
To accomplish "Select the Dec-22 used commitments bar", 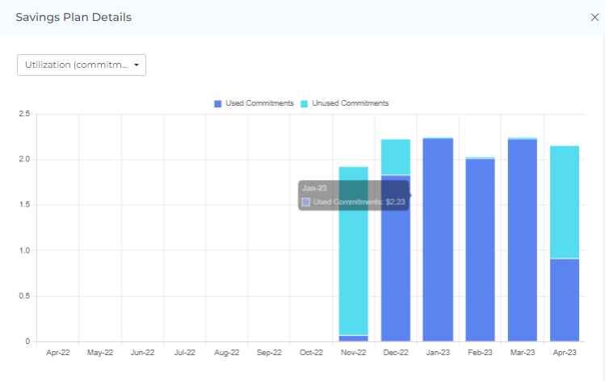I will 396,258.
